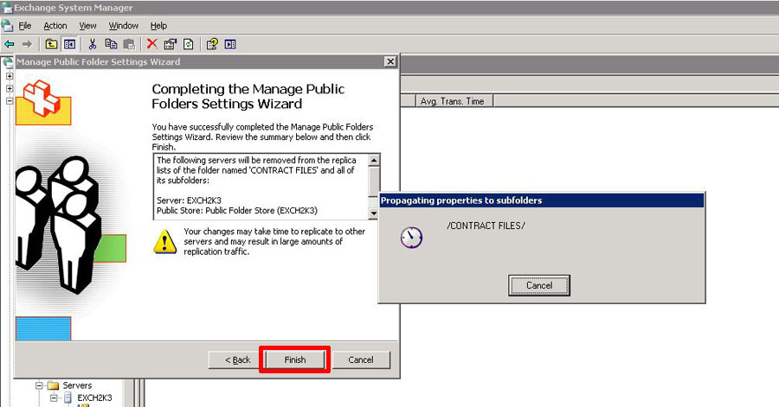Click the clock icon in propagating dialog
The image size is (779, 407).
(411, 238)
